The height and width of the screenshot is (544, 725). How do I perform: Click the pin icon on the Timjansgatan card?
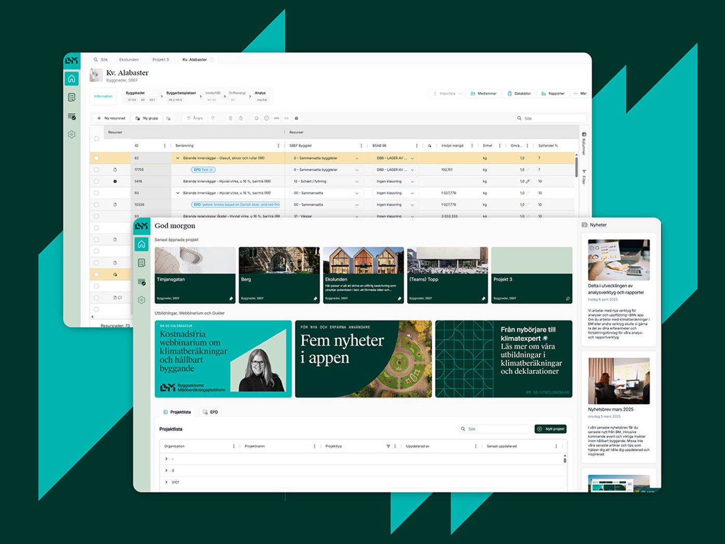pos(231,299)
